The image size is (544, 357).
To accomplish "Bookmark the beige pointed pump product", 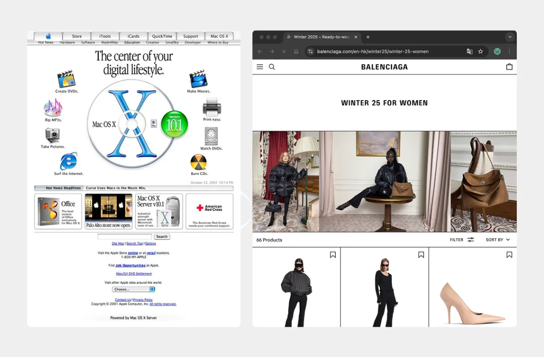I will click(x=509, y=255).
